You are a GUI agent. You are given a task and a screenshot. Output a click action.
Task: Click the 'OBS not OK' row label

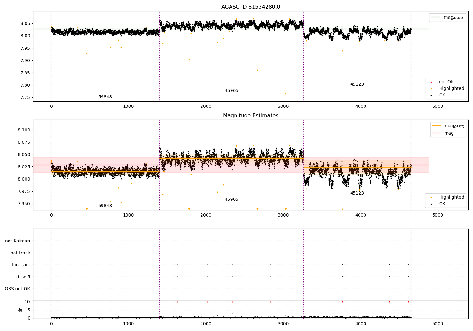click(x=17, y=289)
